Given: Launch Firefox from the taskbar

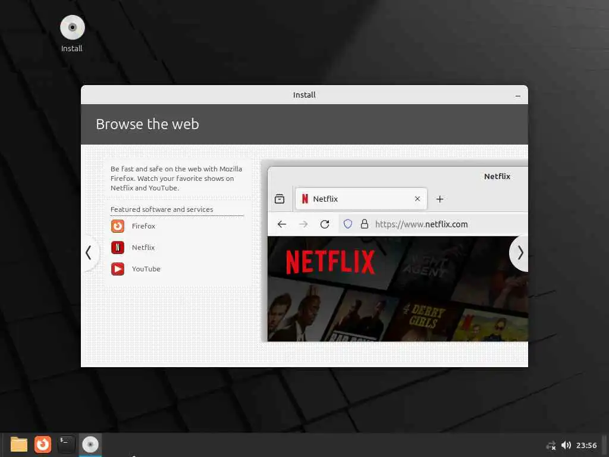Looking at the screenshot, I should [43, 445].
